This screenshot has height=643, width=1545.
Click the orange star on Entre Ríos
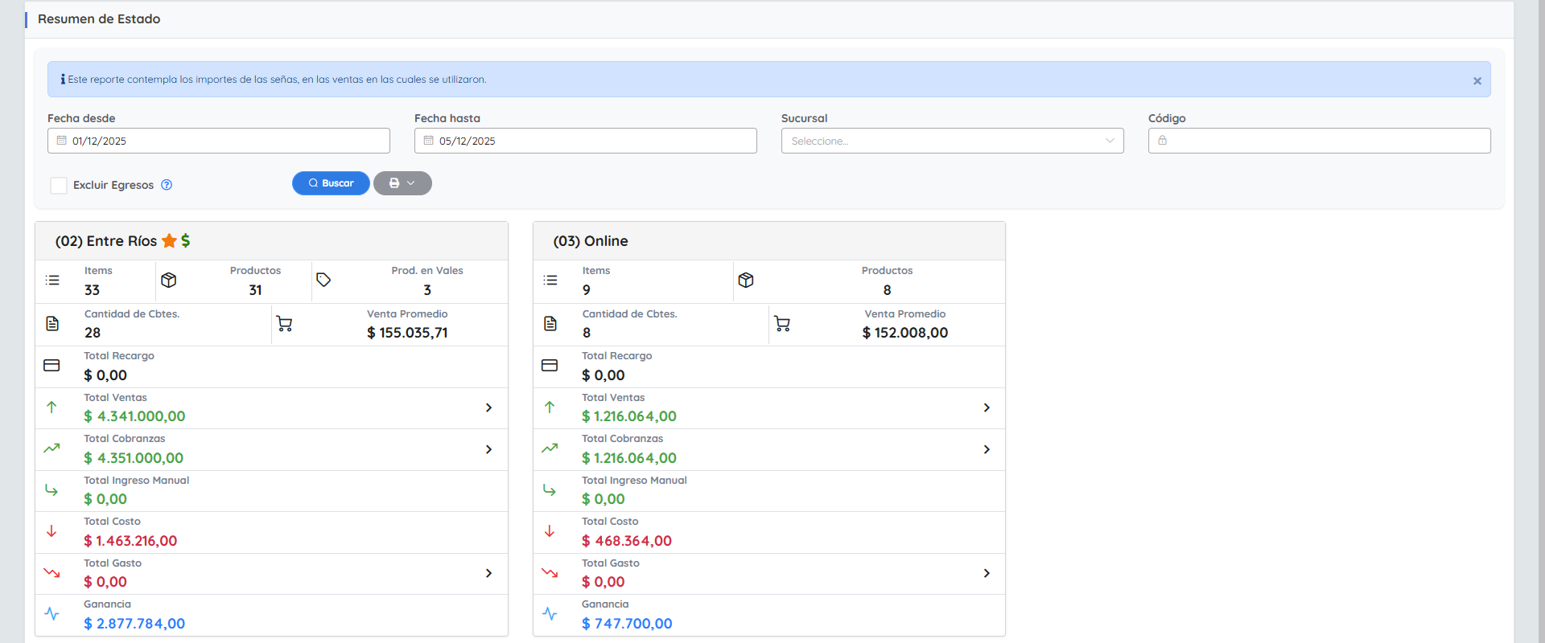click(x=169, y=241)
